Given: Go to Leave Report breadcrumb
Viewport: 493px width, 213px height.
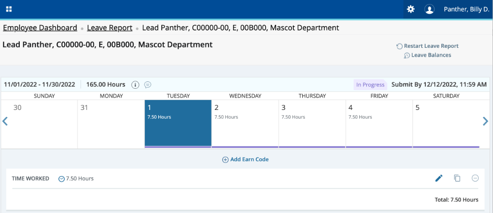Looking at the screenshot, I should coord(109,28).
